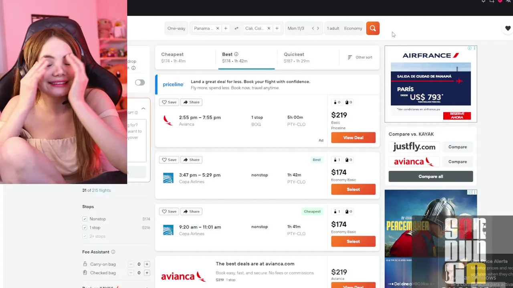Toggle the switch in the left panel
The width and height of the screenshot is (513, 288).
139,82
